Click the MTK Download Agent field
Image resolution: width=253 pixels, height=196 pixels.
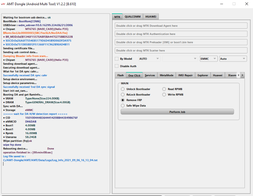[x=181, y=26]
